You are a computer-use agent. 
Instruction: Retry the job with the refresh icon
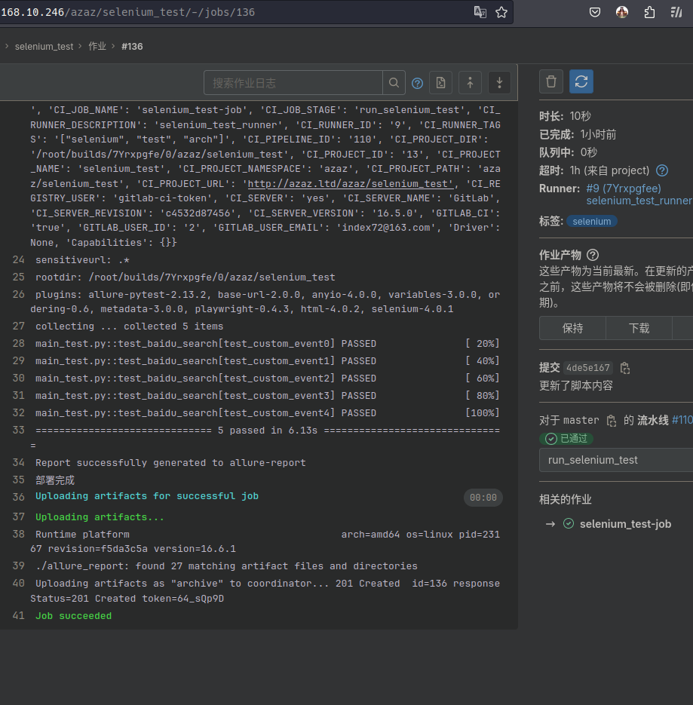click(581, 81)
